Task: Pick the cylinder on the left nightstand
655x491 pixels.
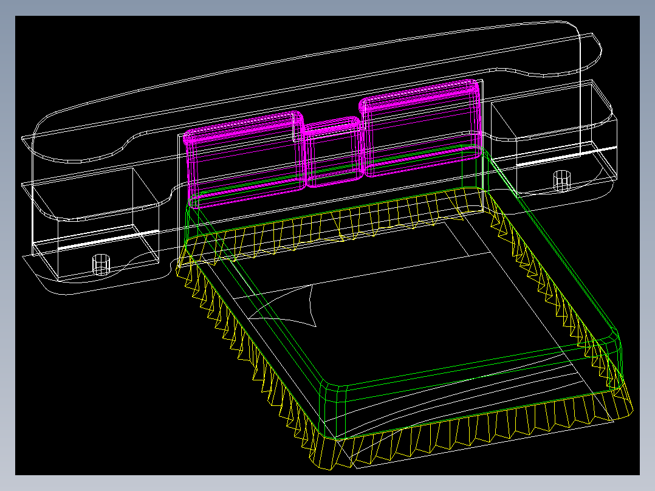Action: point(101,265)
